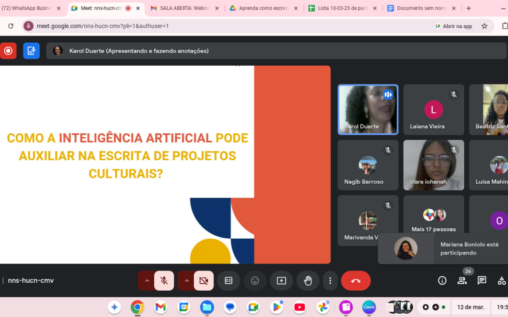Click the present screen button

(282, 281)
